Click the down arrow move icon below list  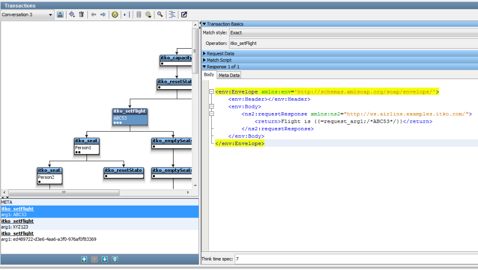(105, 259)
